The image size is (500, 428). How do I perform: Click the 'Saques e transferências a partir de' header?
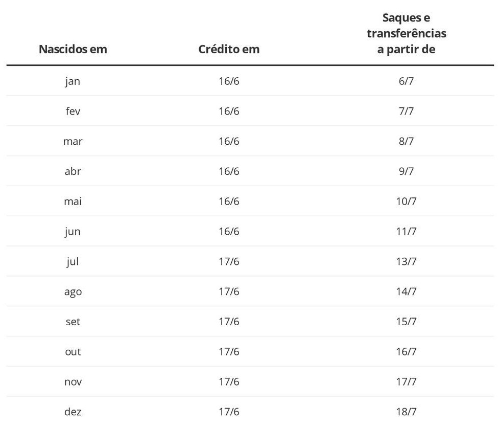pos(406,34)
